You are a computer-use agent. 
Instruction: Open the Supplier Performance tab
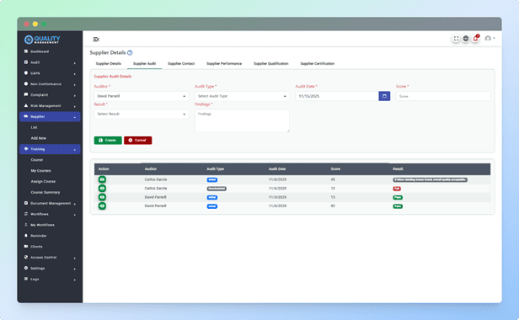224,63
